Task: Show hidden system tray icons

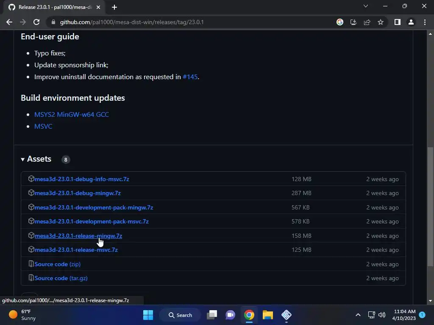Action: (358, 315)
